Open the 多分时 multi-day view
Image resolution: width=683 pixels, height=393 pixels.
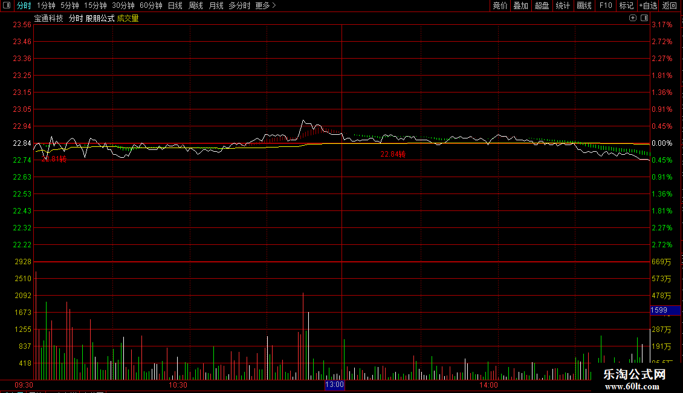[x=239, y=5]
